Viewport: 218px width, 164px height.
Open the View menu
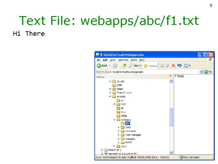[x=112, y=60]
